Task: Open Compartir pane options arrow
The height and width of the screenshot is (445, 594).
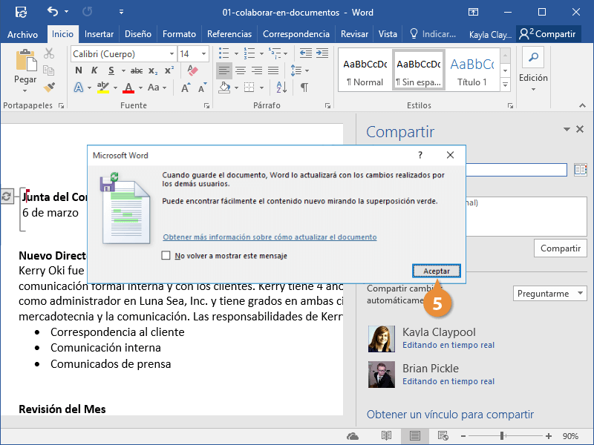Action: point(567,129)
